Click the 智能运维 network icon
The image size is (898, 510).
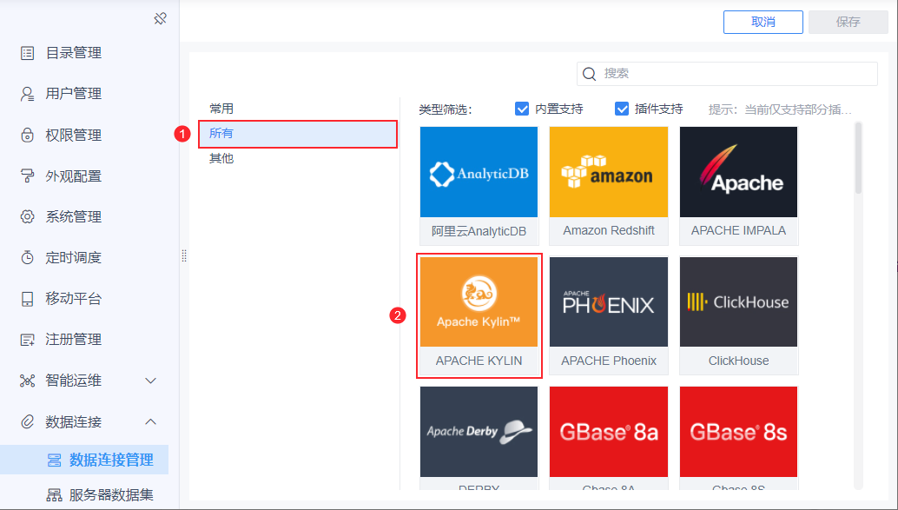[28, 381]
